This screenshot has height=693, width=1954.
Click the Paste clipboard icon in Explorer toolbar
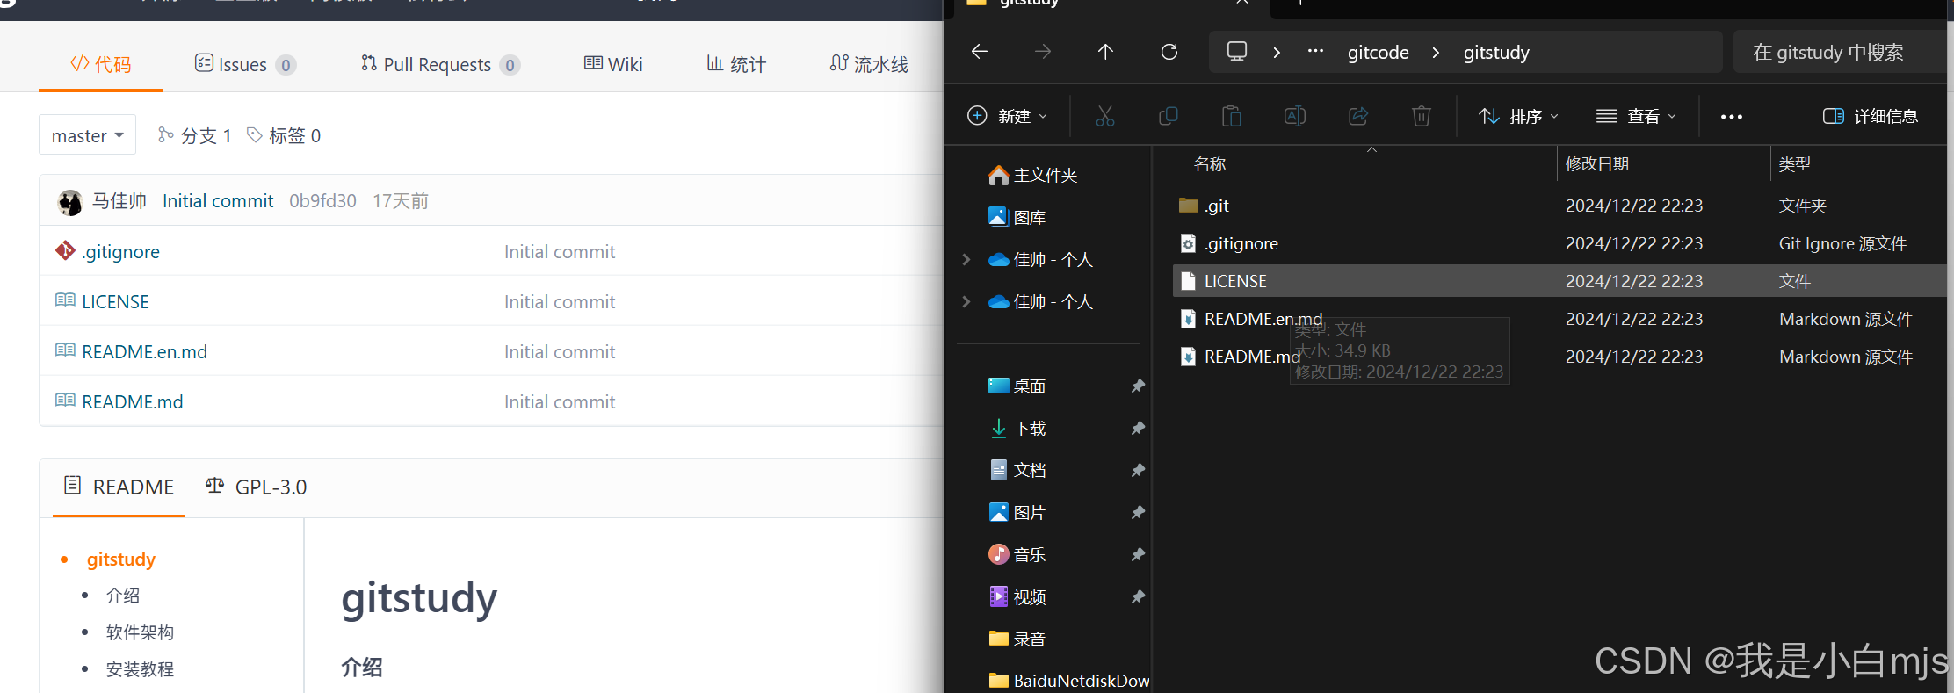tap(1232, 116)
